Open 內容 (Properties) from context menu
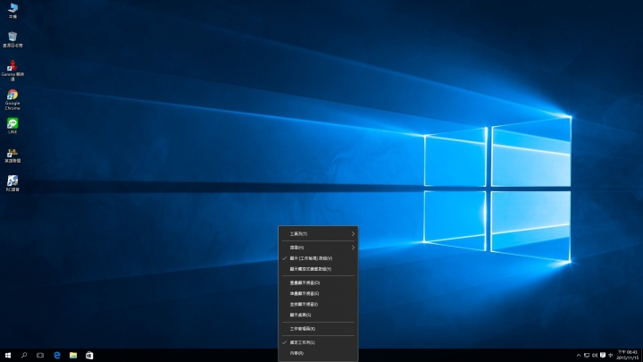The width and height of the screenshot is (643, 362). coord(318,353)
